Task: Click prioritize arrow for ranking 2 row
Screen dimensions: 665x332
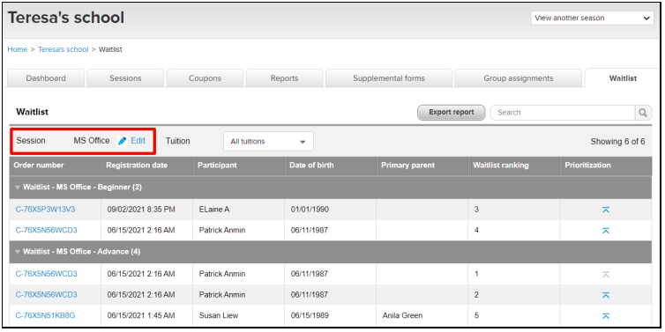Action: [606, 295]
